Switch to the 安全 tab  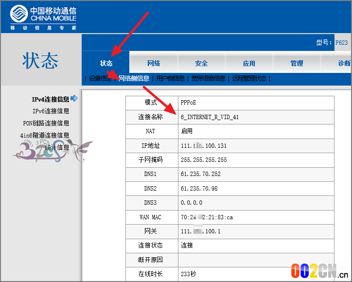201,63
